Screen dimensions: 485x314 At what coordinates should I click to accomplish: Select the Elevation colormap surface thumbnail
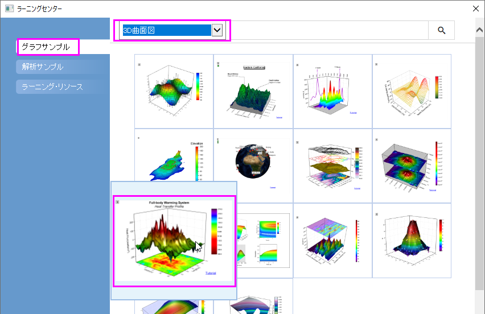(x=174, y=155)
